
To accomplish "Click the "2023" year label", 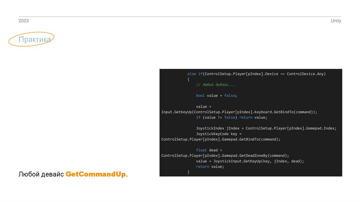I will [24, 21].
